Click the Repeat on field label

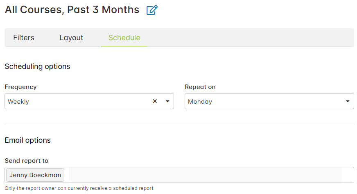[200, 87]
